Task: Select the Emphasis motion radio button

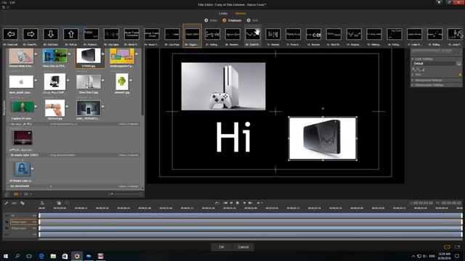Action: [225, 20]
